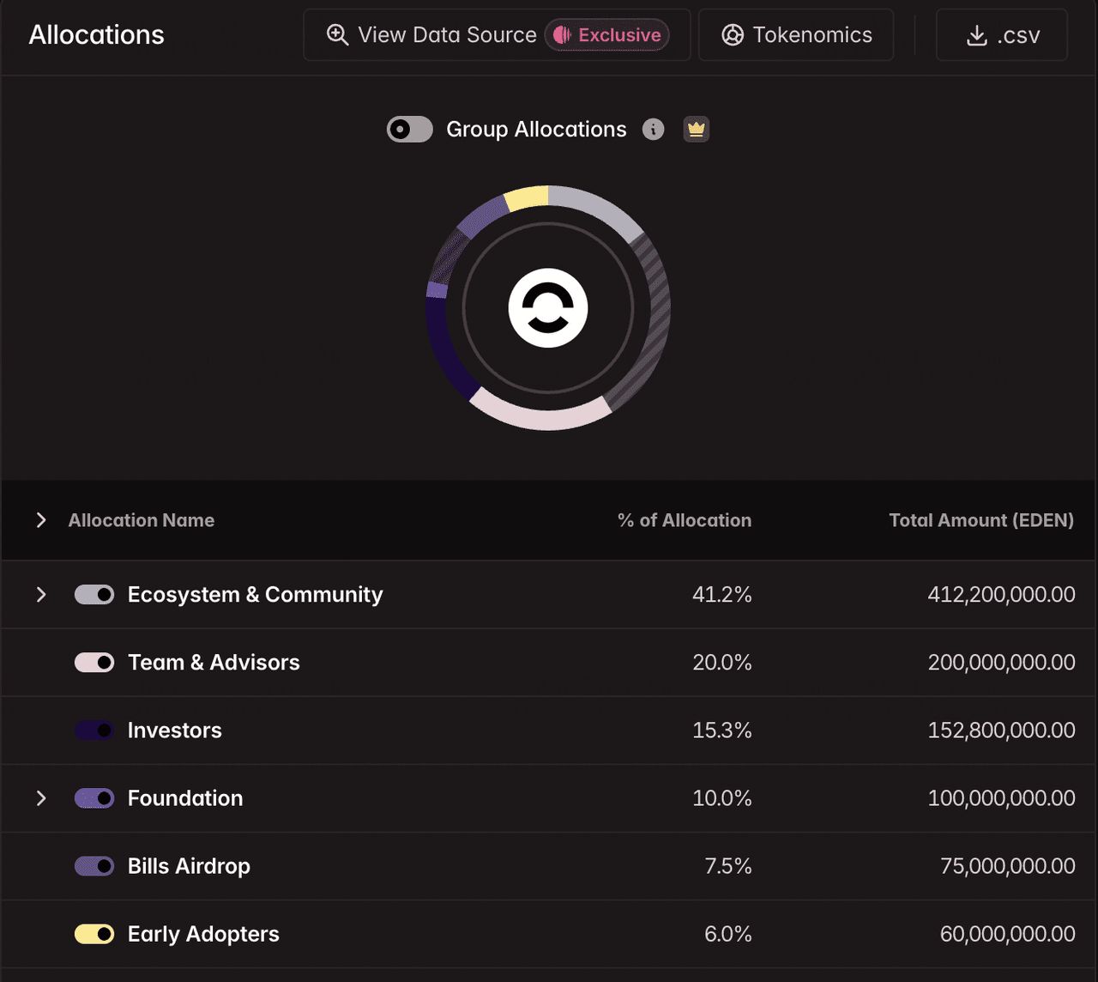Viewport: 1098px width, 982px height.
Task: Sort by Total Amount (EDEN) header
Action: click(981, 520)
